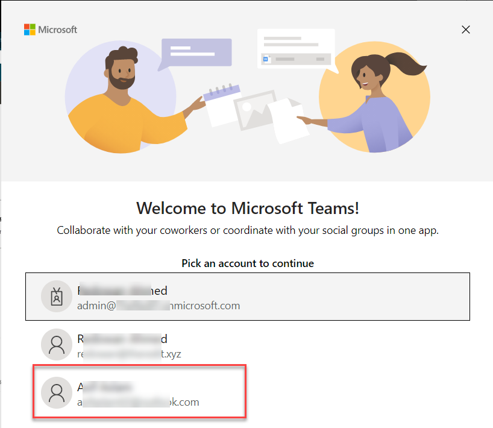Click the Microsoft logo
The width and height of the screenshot is (493, 428).
[x=50, y=30]
